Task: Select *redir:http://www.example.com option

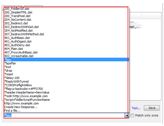Action: (x=66, y=96)
